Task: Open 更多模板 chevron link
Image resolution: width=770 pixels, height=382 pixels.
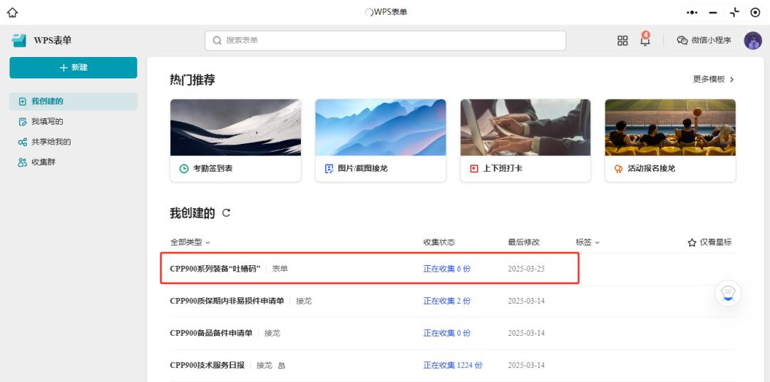Action: 713,79
